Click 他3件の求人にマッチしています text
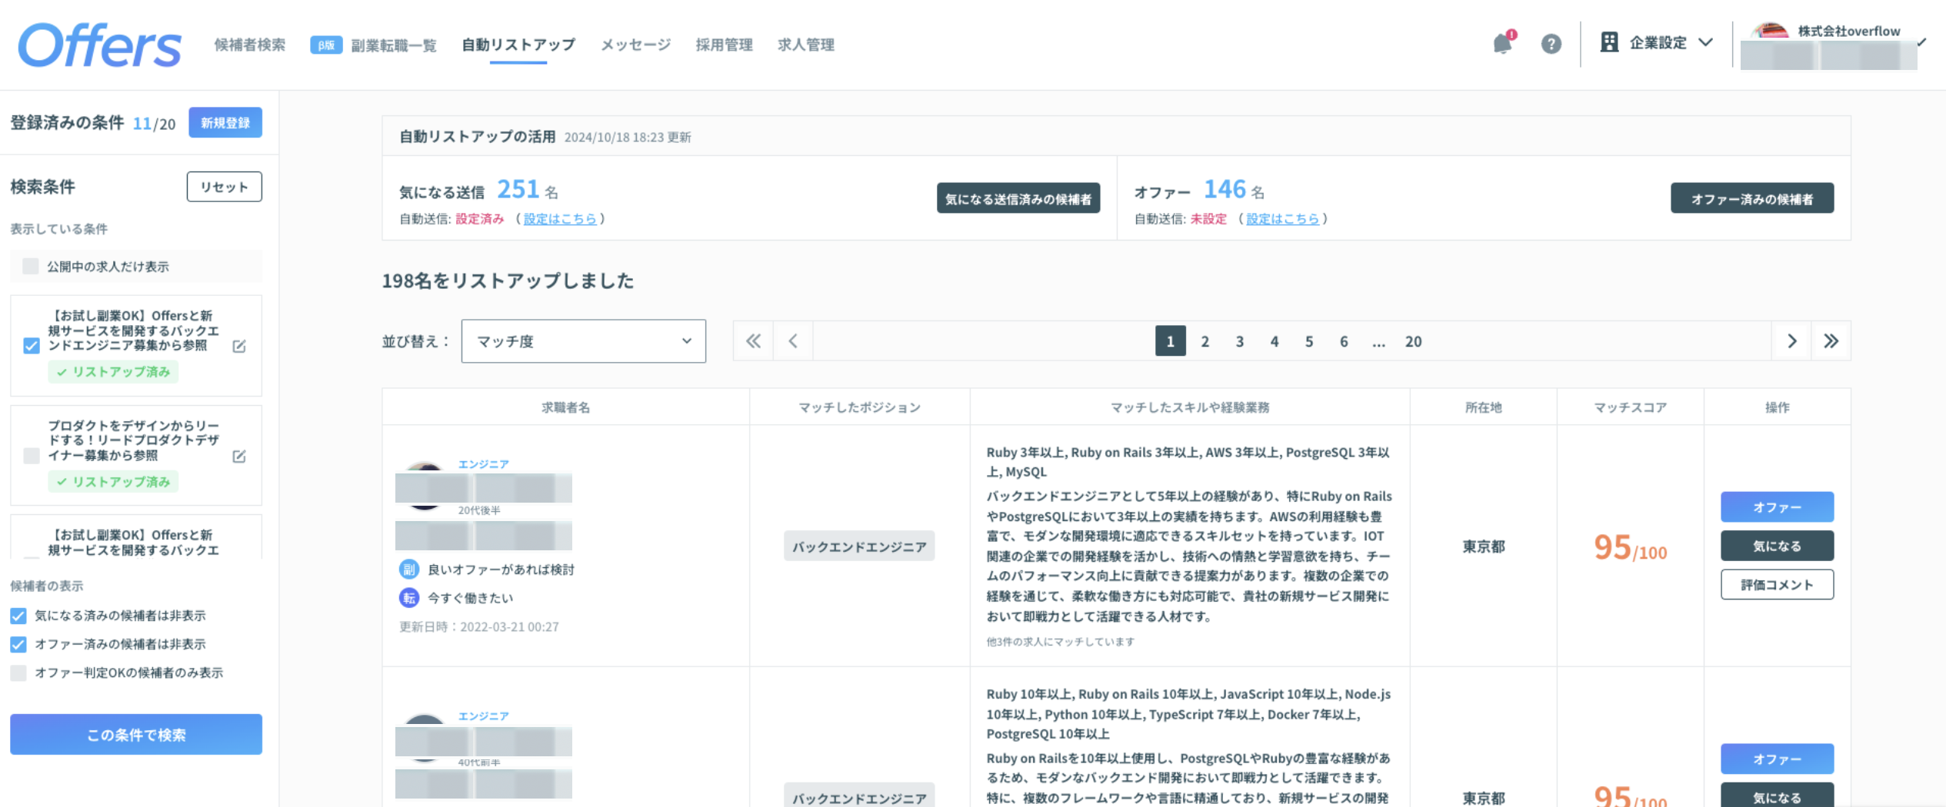 tap(1061, 642)
